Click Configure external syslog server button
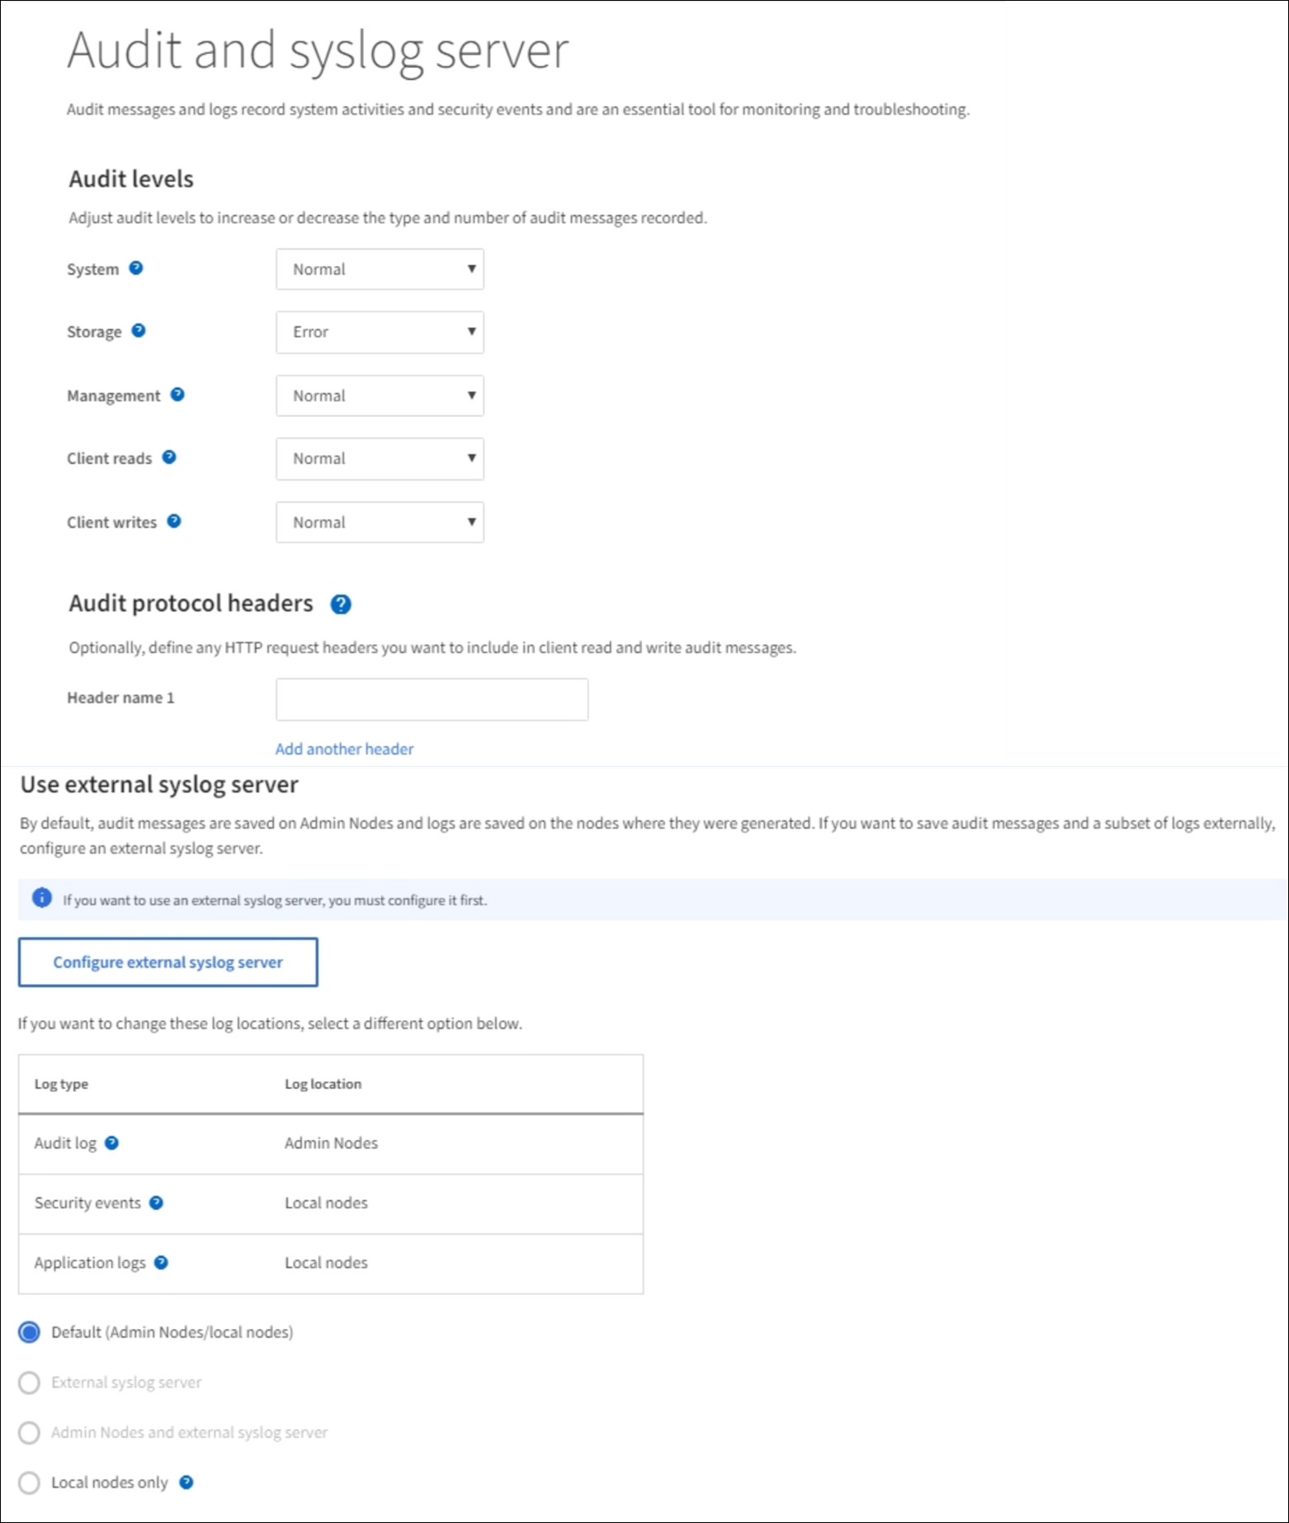This screenshot has width=1289, height=1523. (x=168, y=963)
